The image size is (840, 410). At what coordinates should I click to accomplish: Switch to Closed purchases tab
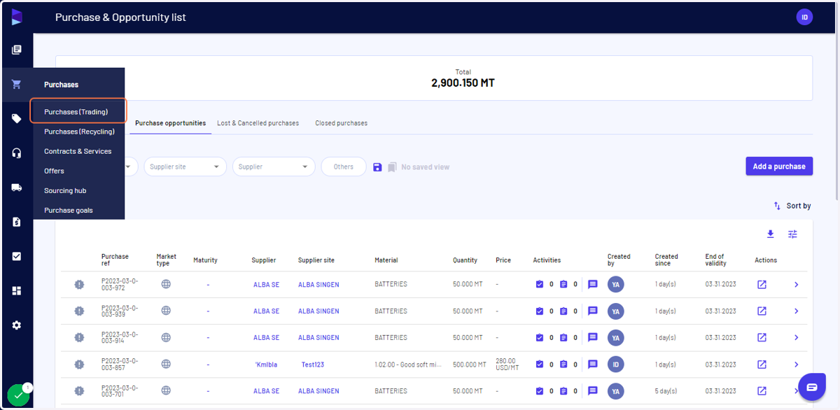[341, 123]
